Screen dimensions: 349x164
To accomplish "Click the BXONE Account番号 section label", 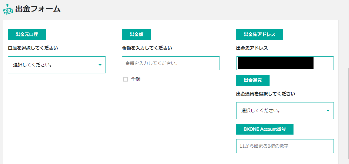I will pyautogui.click(x=265, y=129).
